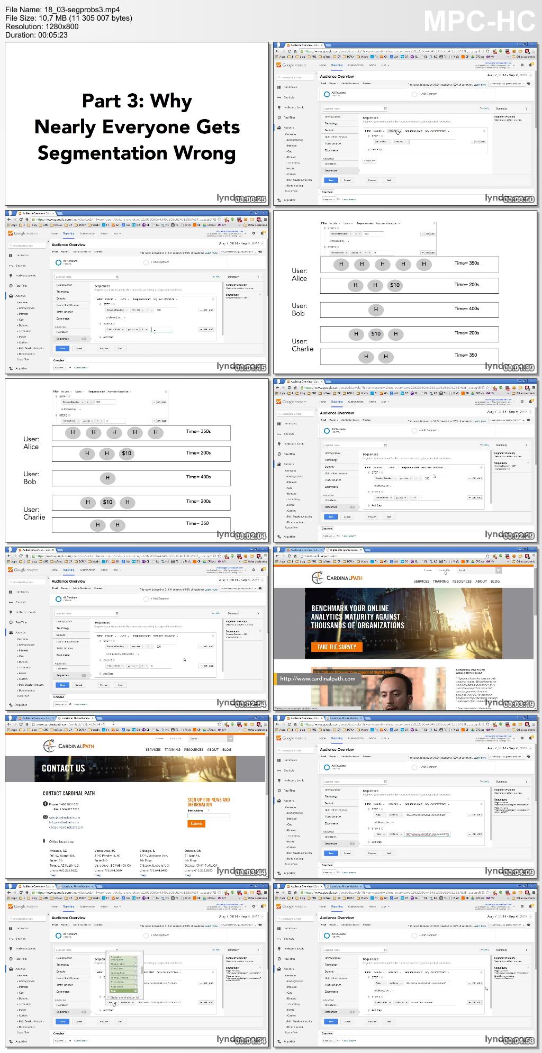Select the final thumbnail at 00:04:58
The width and height of the screenshot is (542, 1053).
[405, 965]
